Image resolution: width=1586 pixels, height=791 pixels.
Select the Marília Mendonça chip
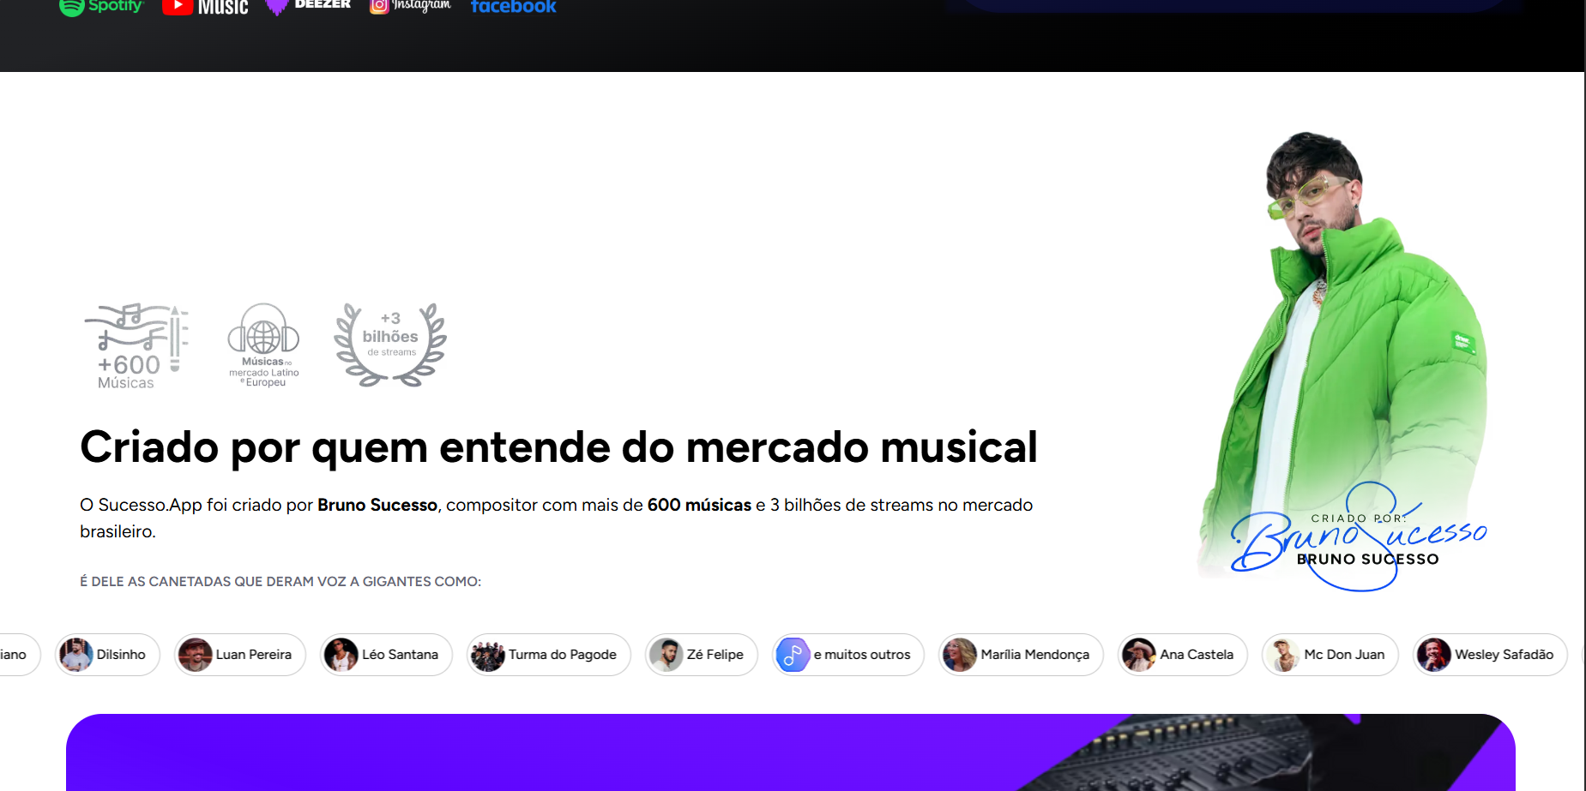[1020, 655]
